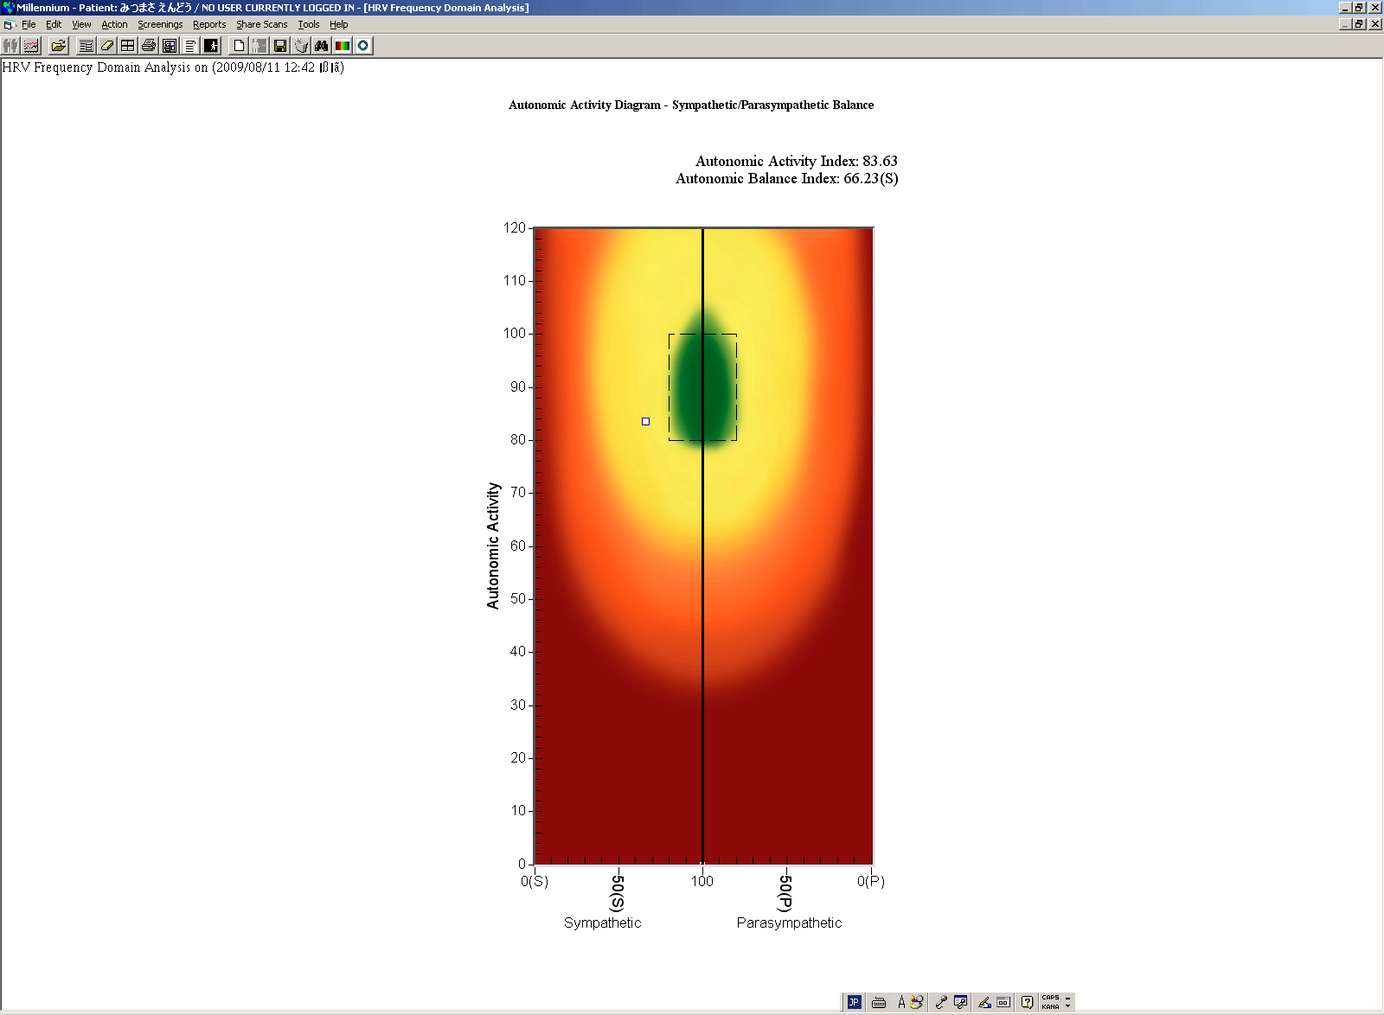The image size is (1384, 1015).
Task: Click the four-pane grid layout icon
Action: click(x=128, y=46)
